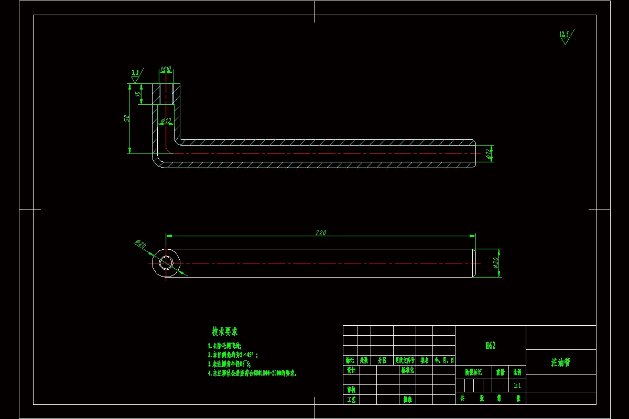Click the 更改文件号 header cell
The width and height of the screenshot is (629, 419).
tap(404, 360)
